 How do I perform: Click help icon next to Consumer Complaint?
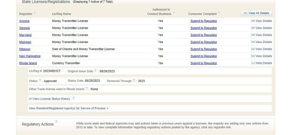(x=219, y=13)
